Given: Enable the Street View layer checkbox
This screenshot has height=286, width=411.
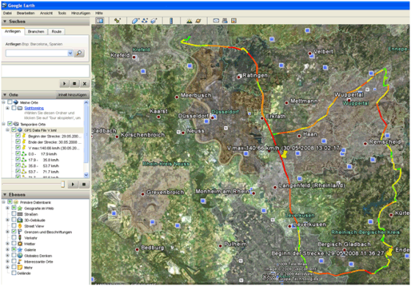Looking at the screenshot, I should click(14, 226).
